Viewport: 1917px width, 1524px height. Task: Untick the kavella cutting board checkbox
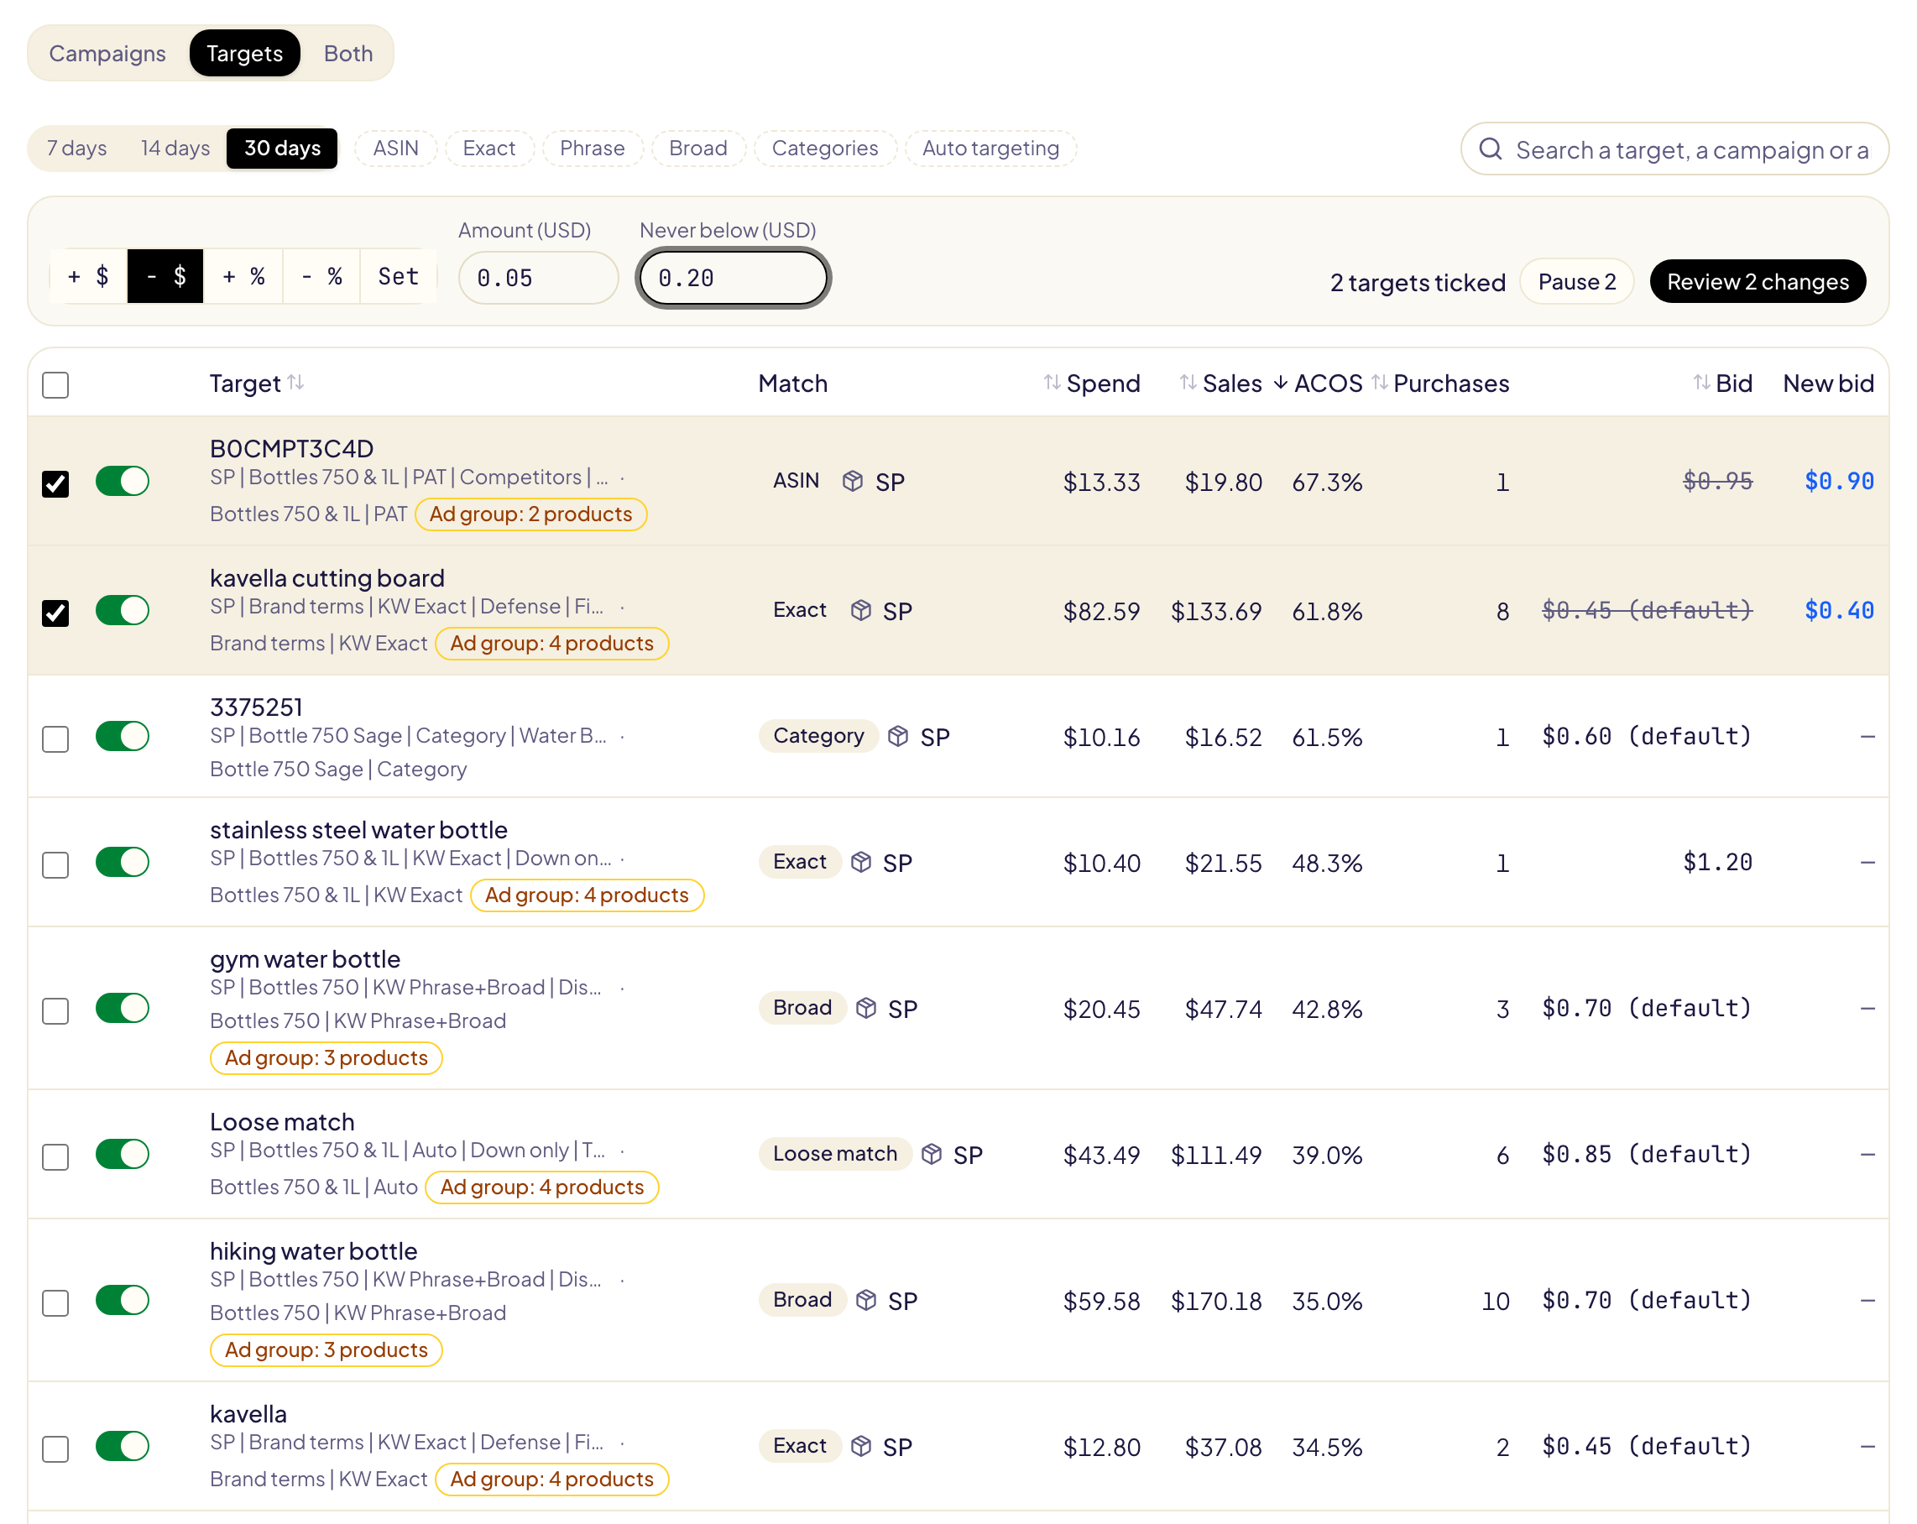click(x=55, y=612)
